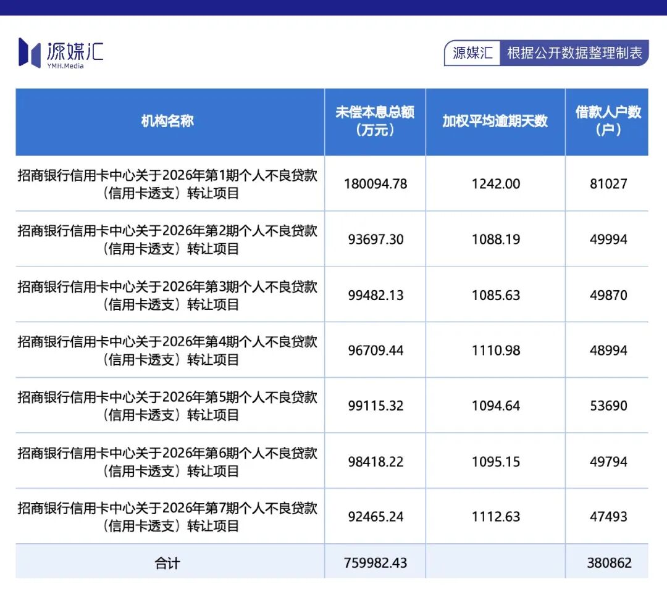Click the overdue days value 1112.63
The image size is (667, 600).
pos(495,517)
